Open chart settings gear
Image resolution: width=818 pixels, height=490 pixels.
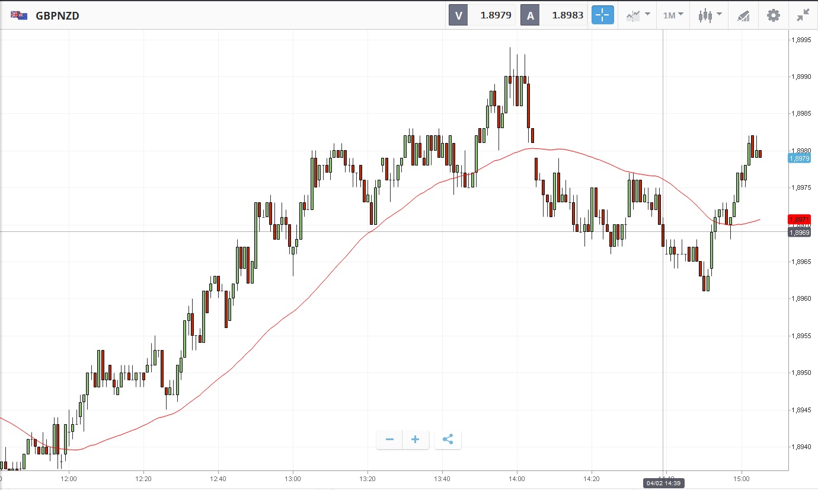(x=774, y=15)
